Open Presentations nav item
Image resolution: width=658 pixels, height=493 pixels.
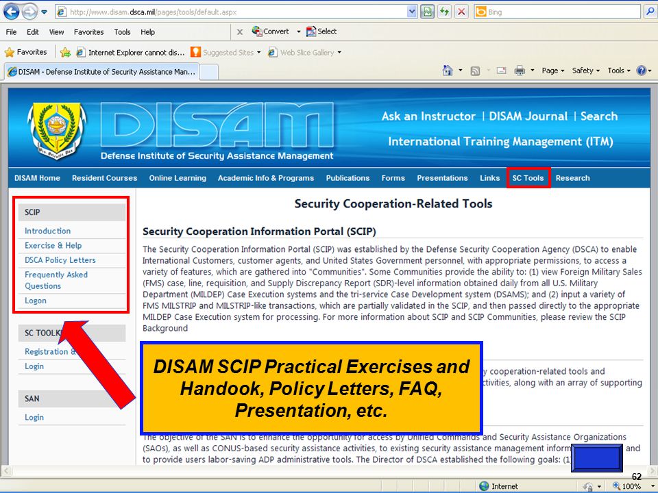click(x=442, y=178)
